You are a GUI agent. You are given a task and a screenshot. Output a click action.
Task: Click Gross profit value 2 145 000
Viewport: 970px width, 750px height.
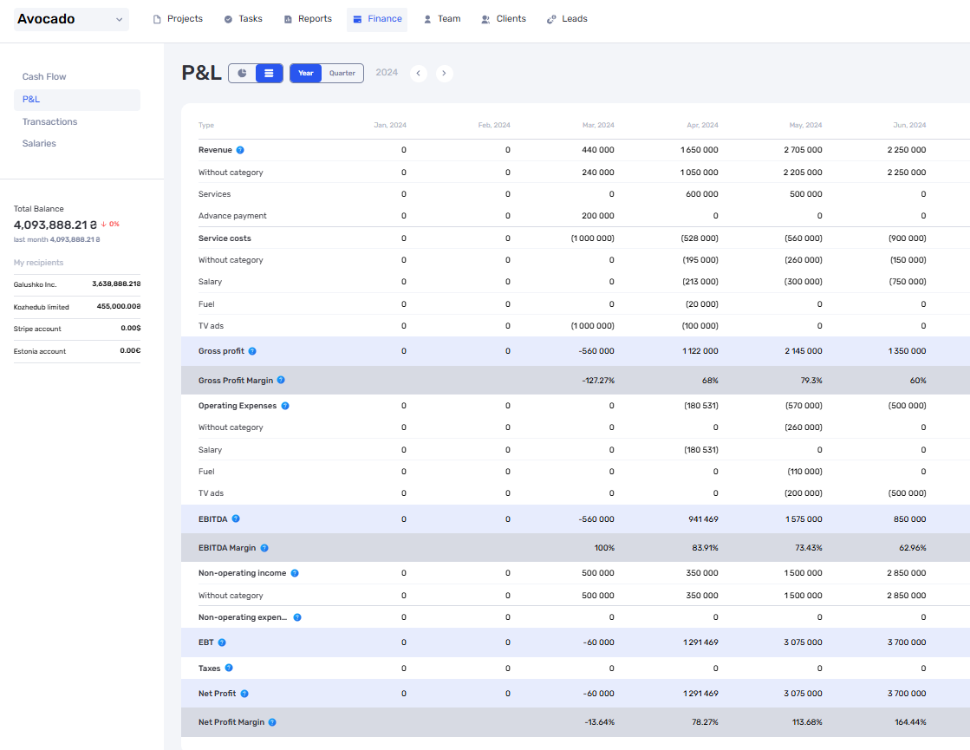[803, 351]
